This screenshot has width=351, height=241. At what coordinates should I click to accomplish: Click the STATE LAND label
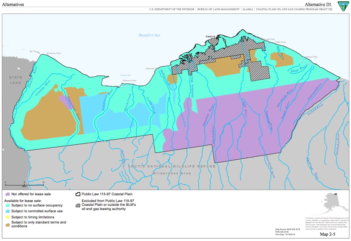point(15,80)
